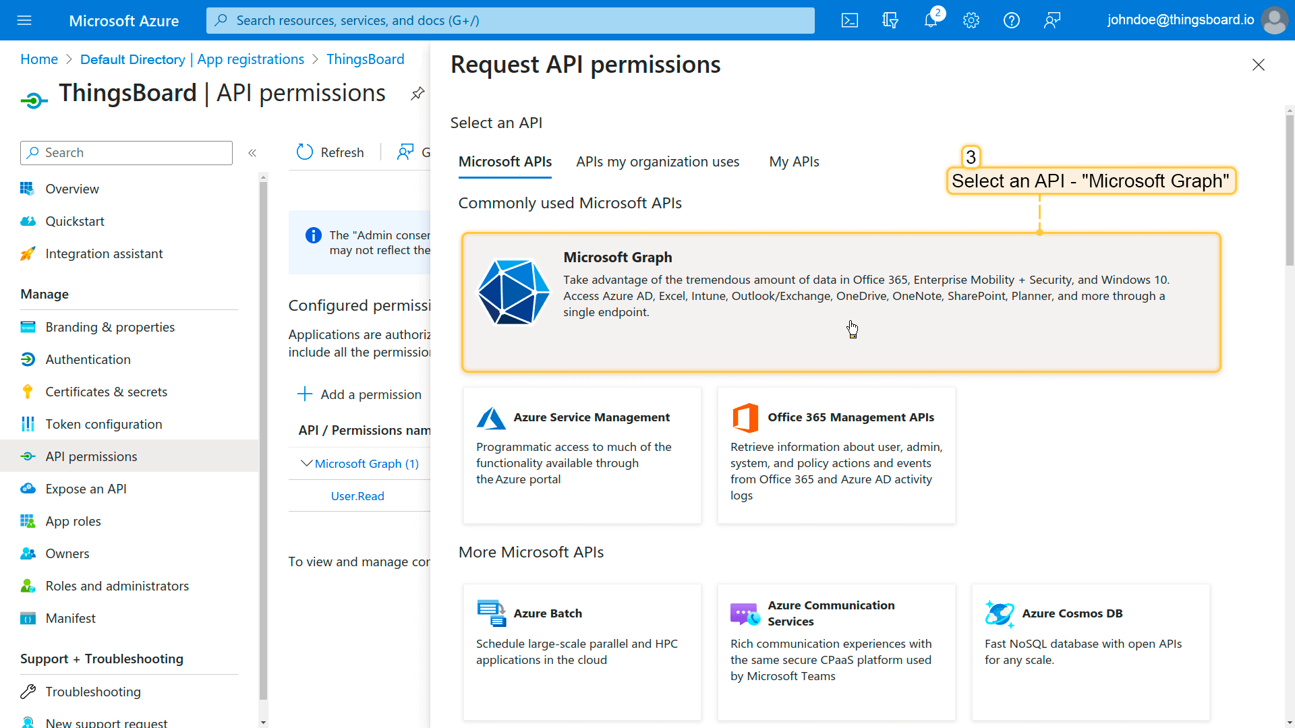Focus the top resource search box
The image size is (1295, 728).
pyautogui.click(x=510, y=20)
